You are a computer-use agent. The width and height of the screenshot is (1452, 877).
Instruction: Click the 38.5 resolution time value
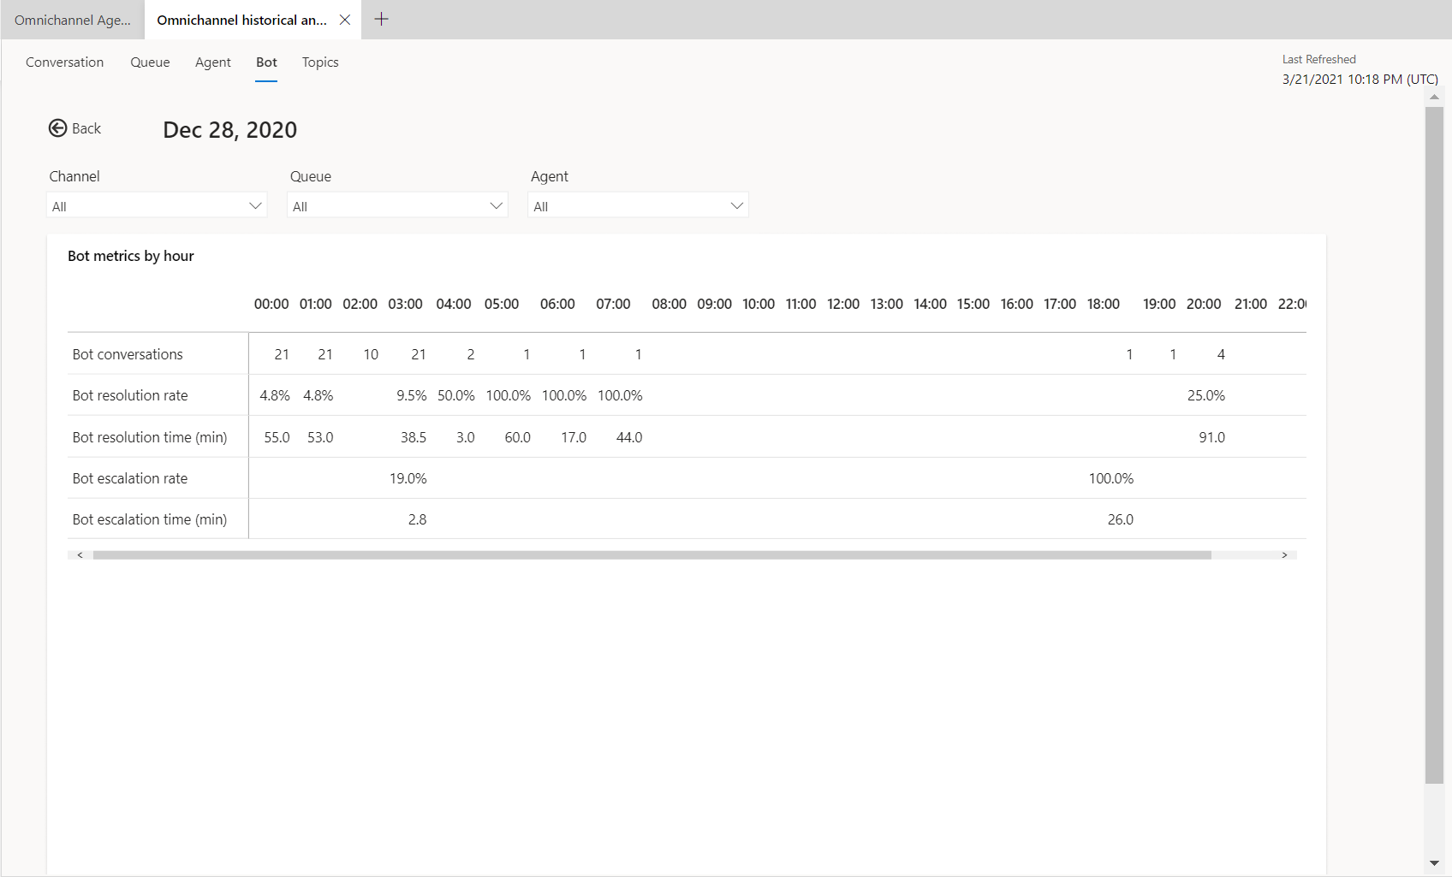(414, 437)
